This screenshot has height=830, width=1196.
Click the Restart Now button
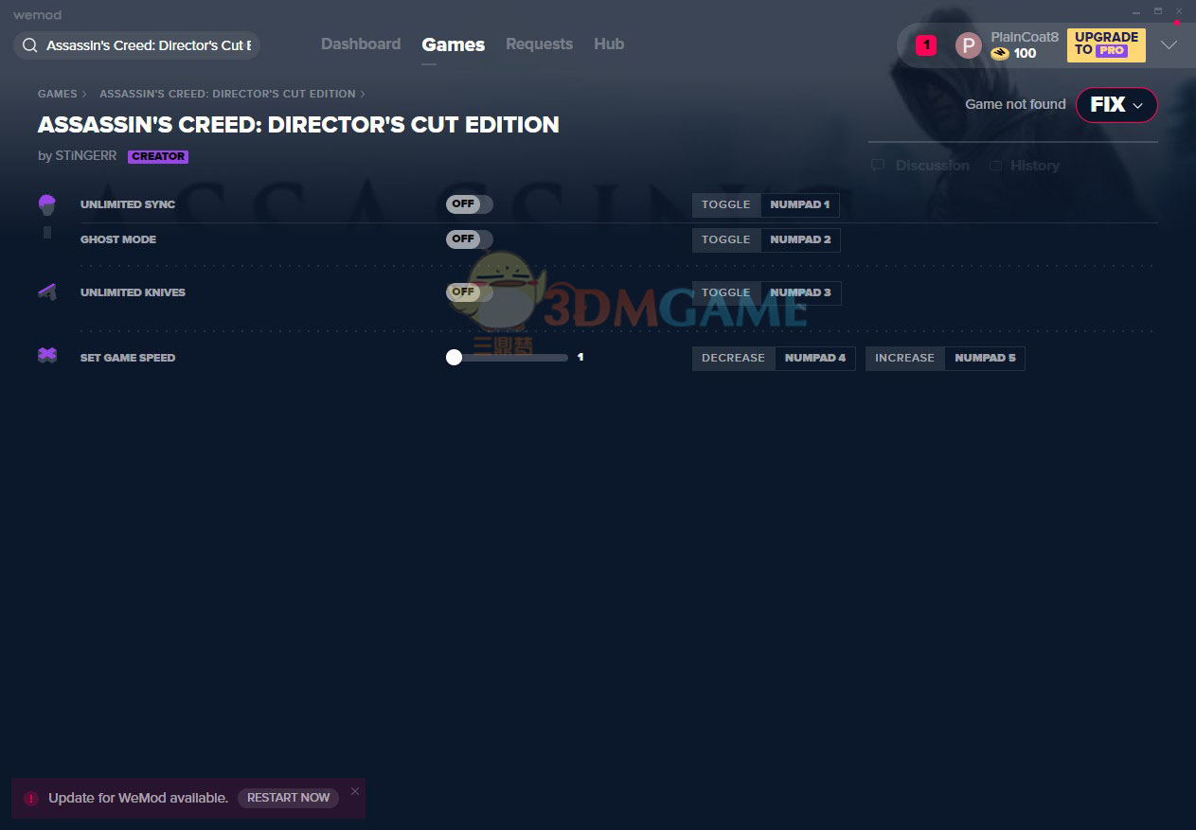[x=288, y=798]
